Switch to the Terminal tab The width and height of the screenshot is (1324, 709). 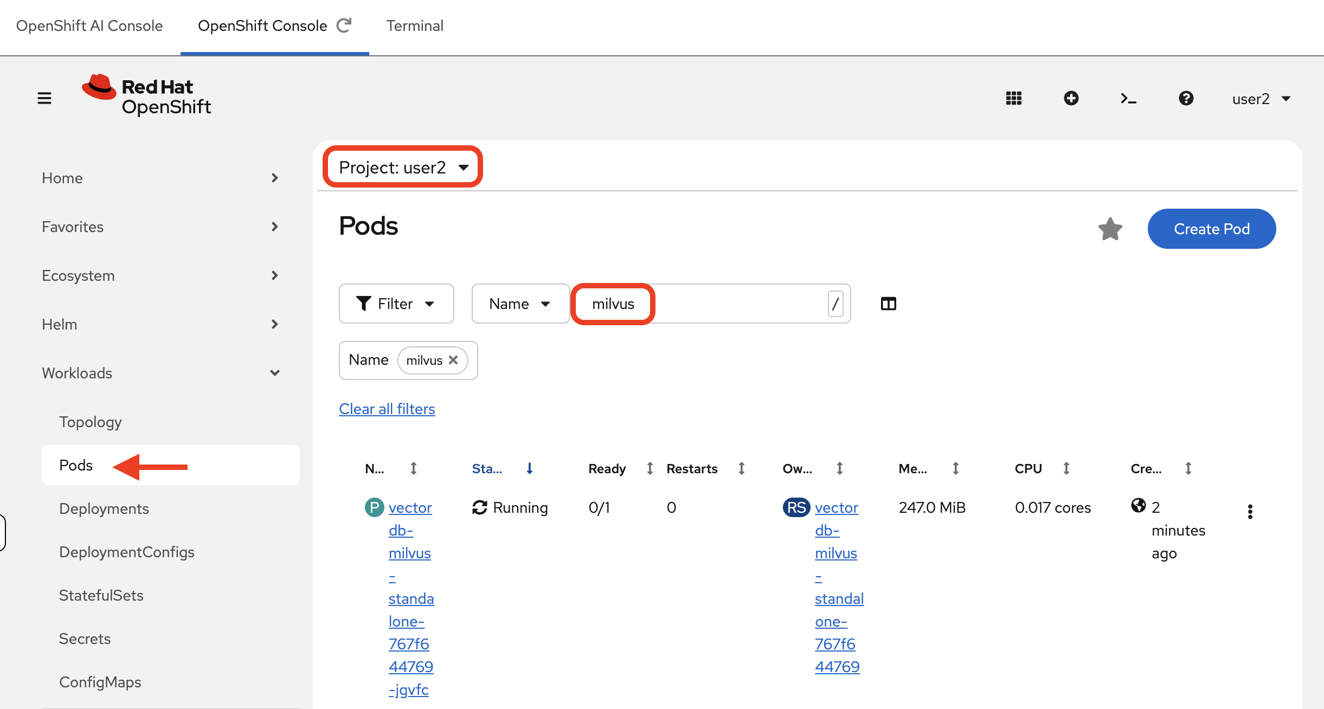pos(415,25)
